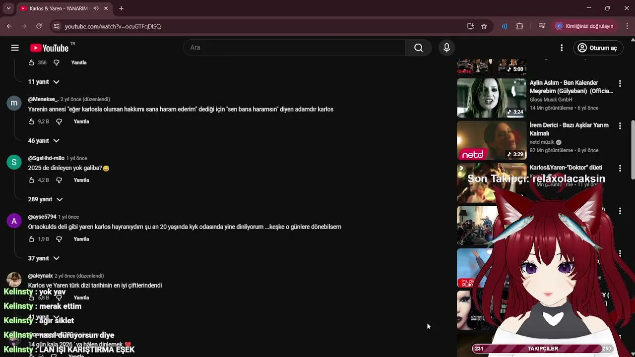Open @ayse5794 channel link
The height and width of the screenshot is (357, 635).
pos(42,217)
